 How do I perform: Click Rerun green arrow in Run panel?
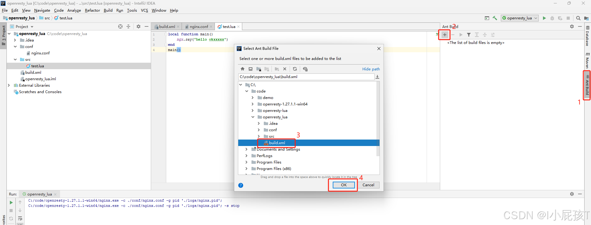[x=11, y=203]
